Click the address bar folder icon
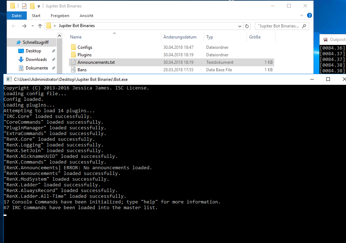The width and height of the screenshot is (346, 243). click(x=49, y=26)
